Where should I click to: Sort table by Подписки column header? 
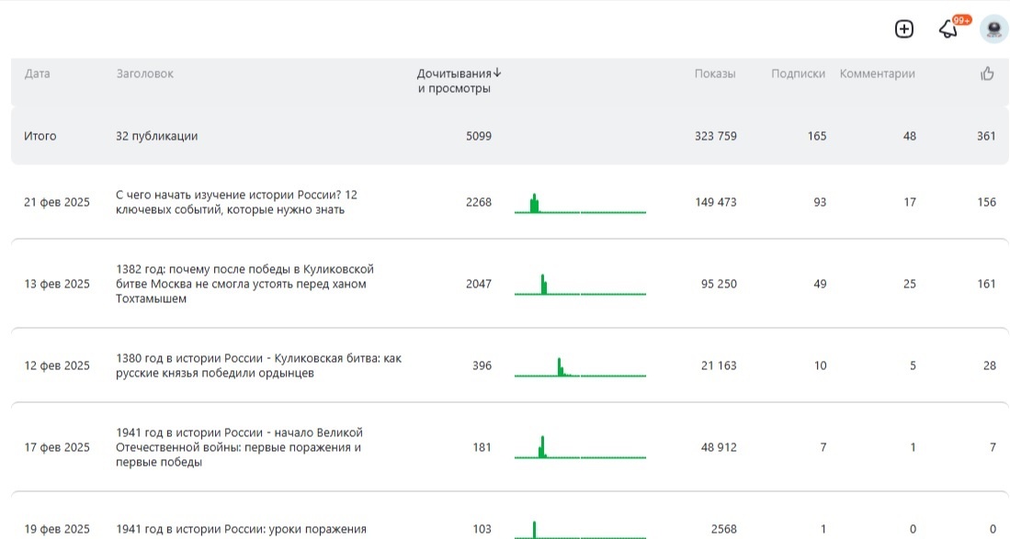(x=798, y=74)
